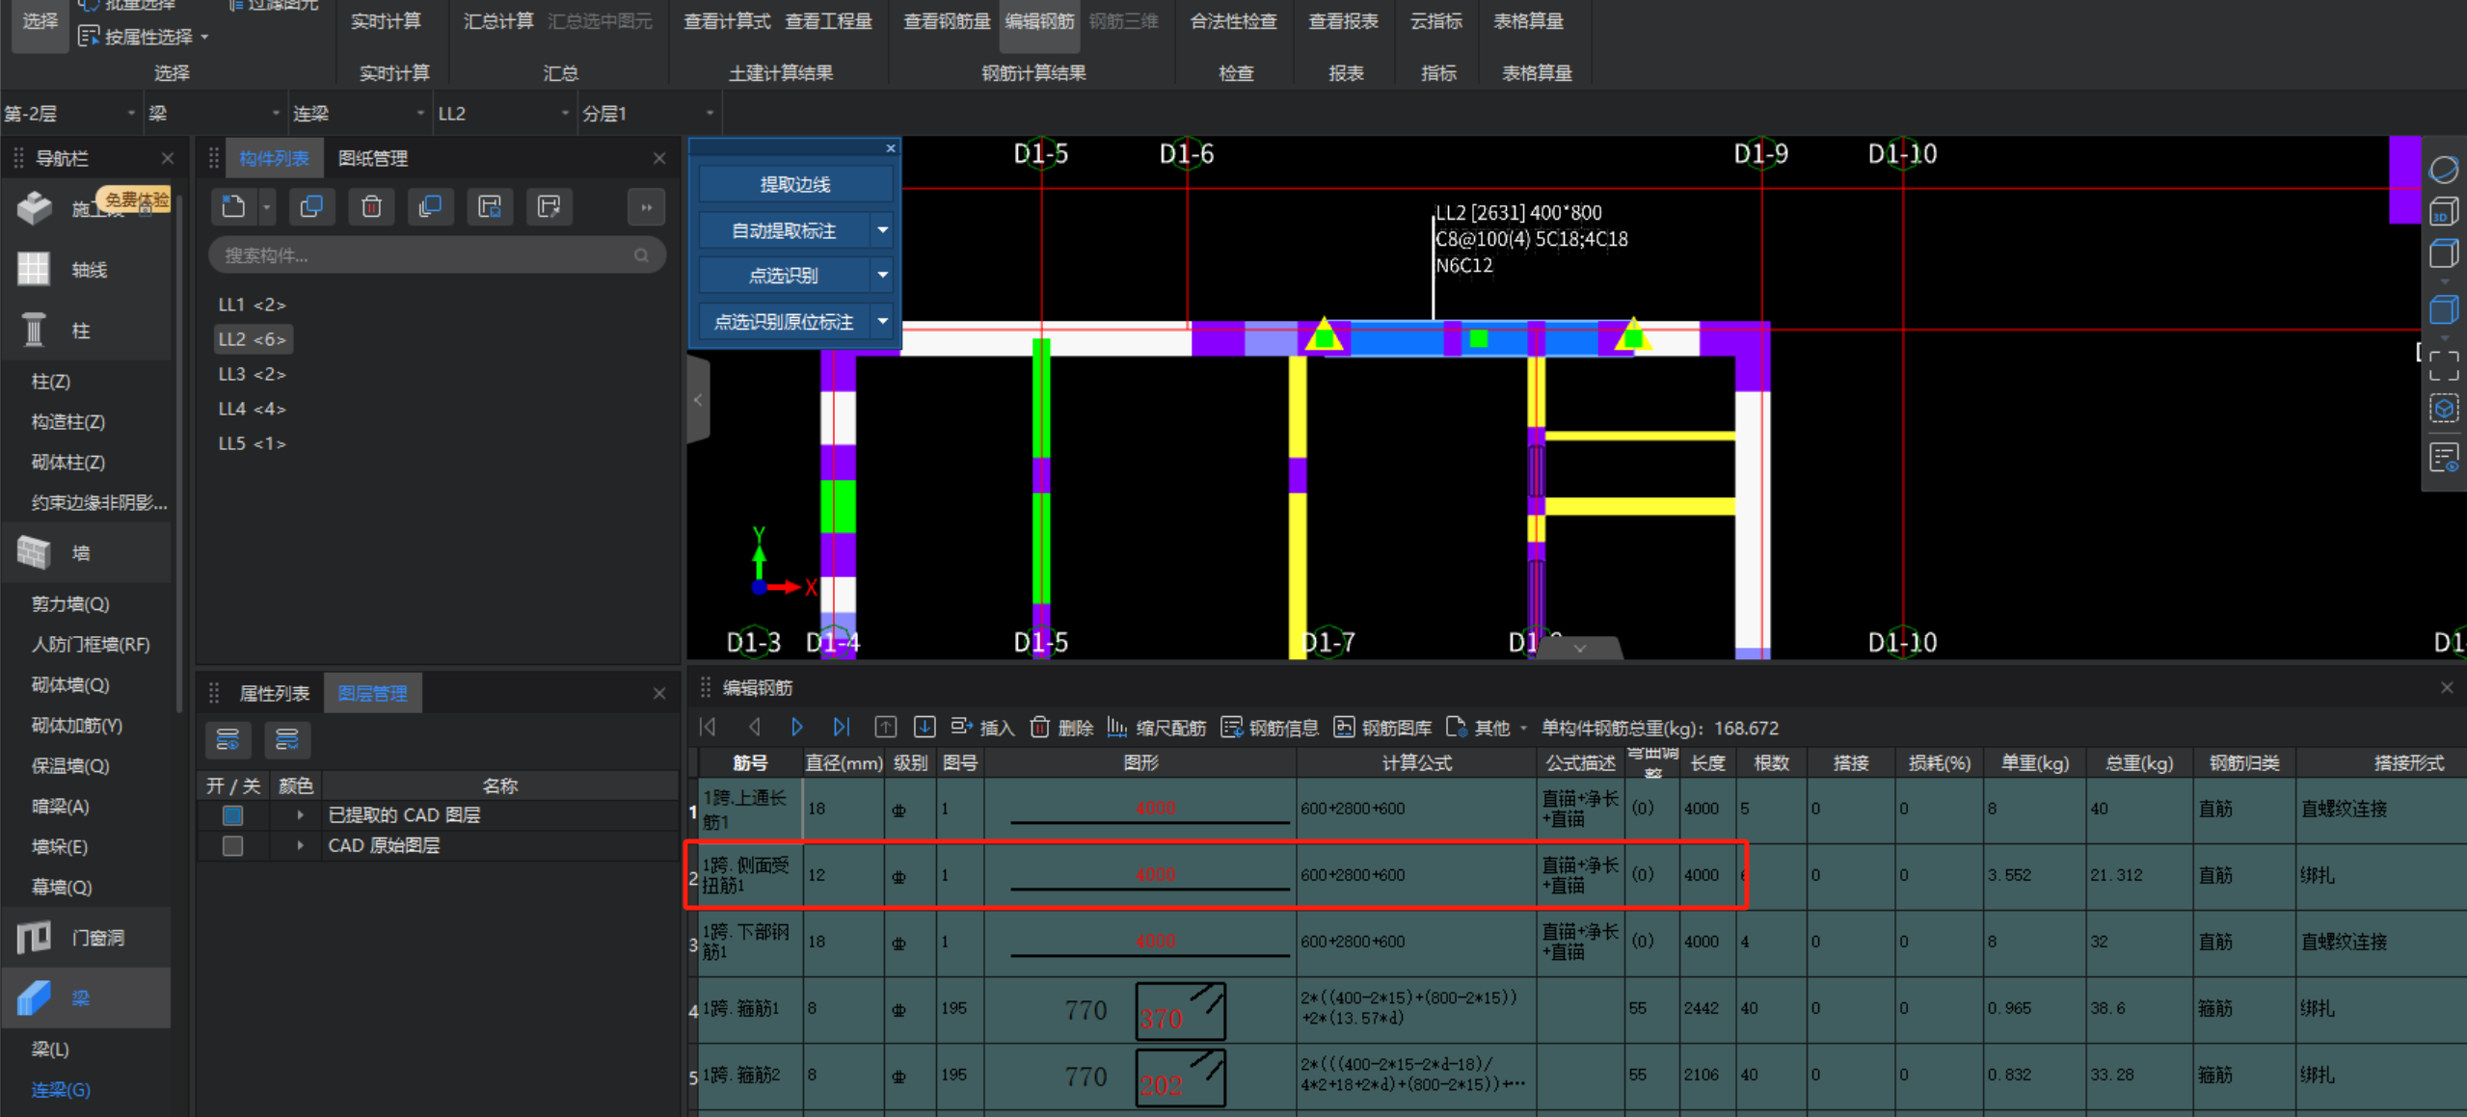The height and width of the screenshot is (1117, 2467).
Task: Click the 搜索构件 search field
Action: click(x=437, y=255)
